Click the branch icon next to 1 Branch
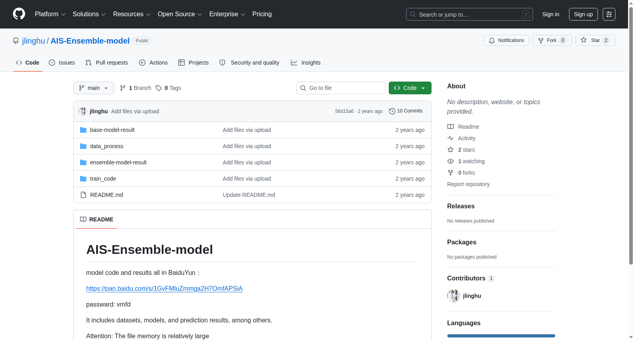634x341 pixels. [x=123, y=88]
